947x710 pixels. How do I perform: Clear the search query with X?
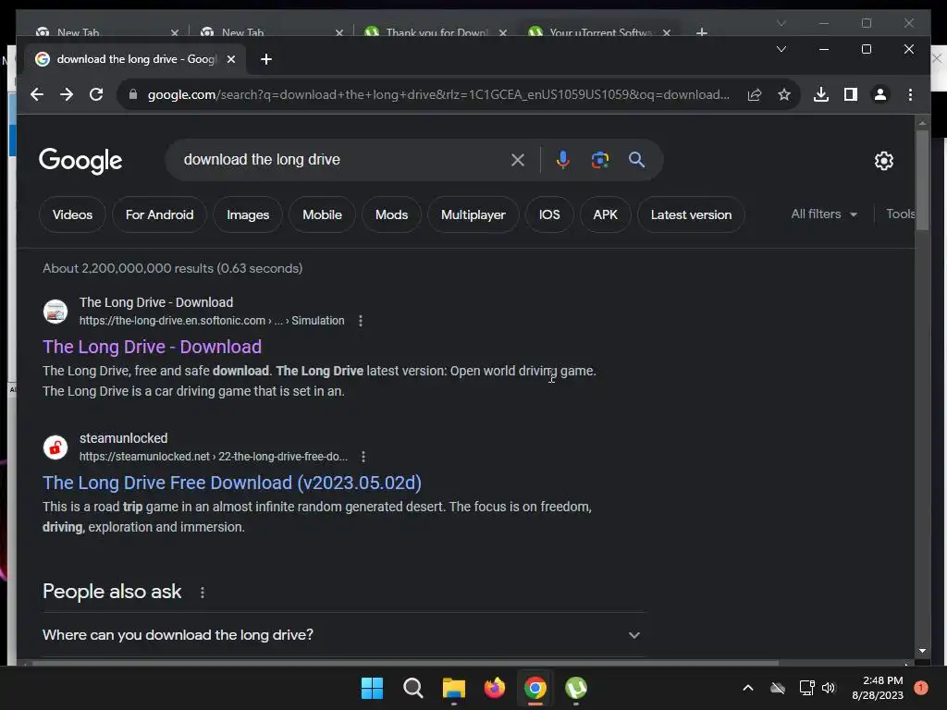coord(518,160)
